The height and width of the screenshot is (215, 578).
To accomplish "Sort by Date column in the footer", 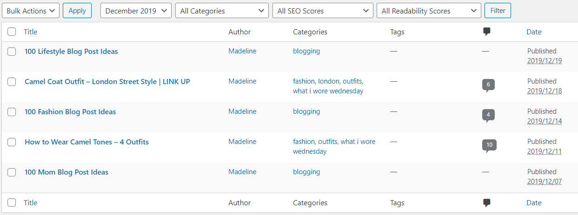I will (x=534, y=203).
